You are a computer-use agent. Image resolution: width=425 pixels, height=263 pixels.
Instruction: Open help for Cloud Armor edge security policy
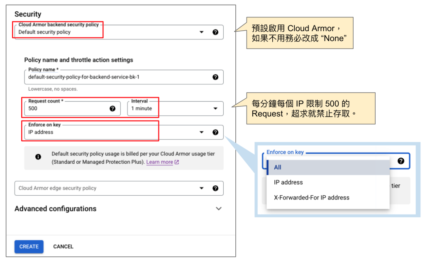[x=215, y=188]
